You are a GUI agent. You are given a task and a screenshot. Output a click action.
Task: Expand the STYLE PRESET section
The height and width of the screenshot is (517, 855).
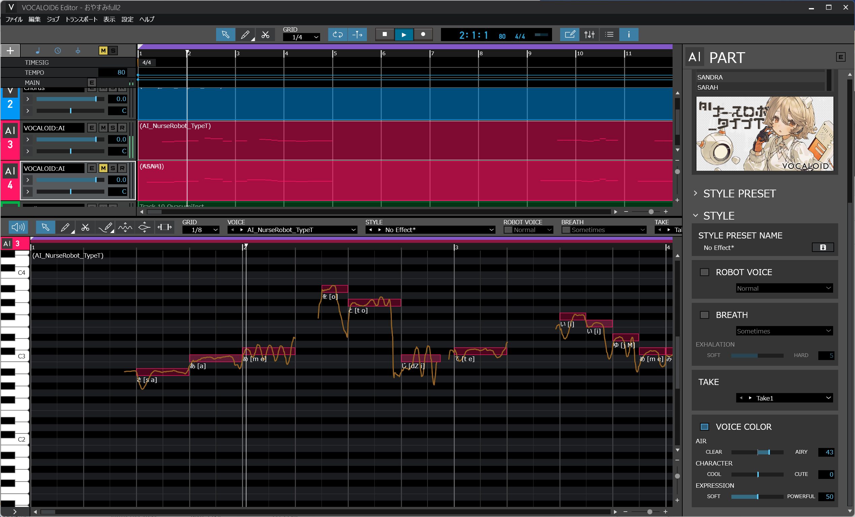[x=695, y=193]
